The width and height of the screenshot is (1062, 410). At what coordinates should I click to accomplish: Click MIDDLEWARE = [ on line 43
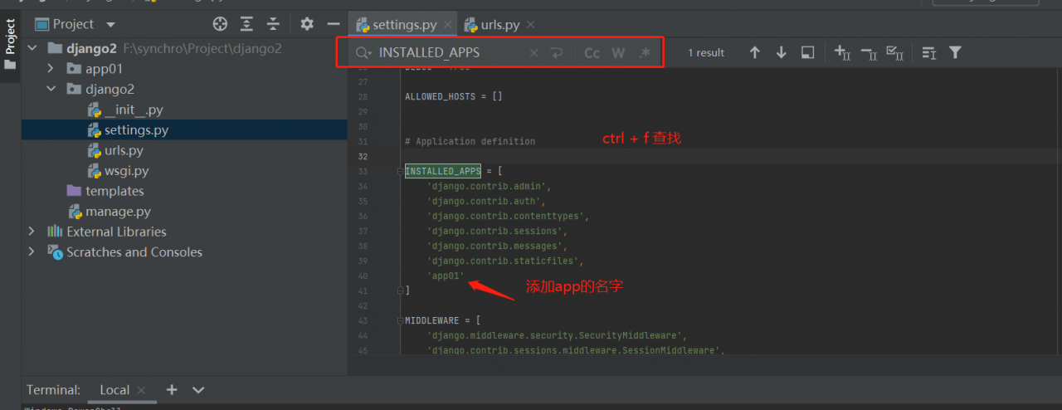pos(443,320)
